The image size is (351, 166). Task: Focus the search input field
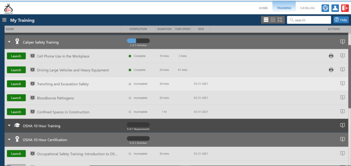point(309,20)
